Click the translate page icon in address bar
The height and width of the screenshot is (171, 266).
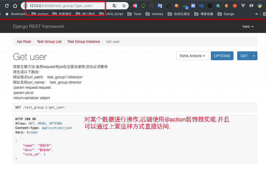pyautogui.click(x=115, y=6)
